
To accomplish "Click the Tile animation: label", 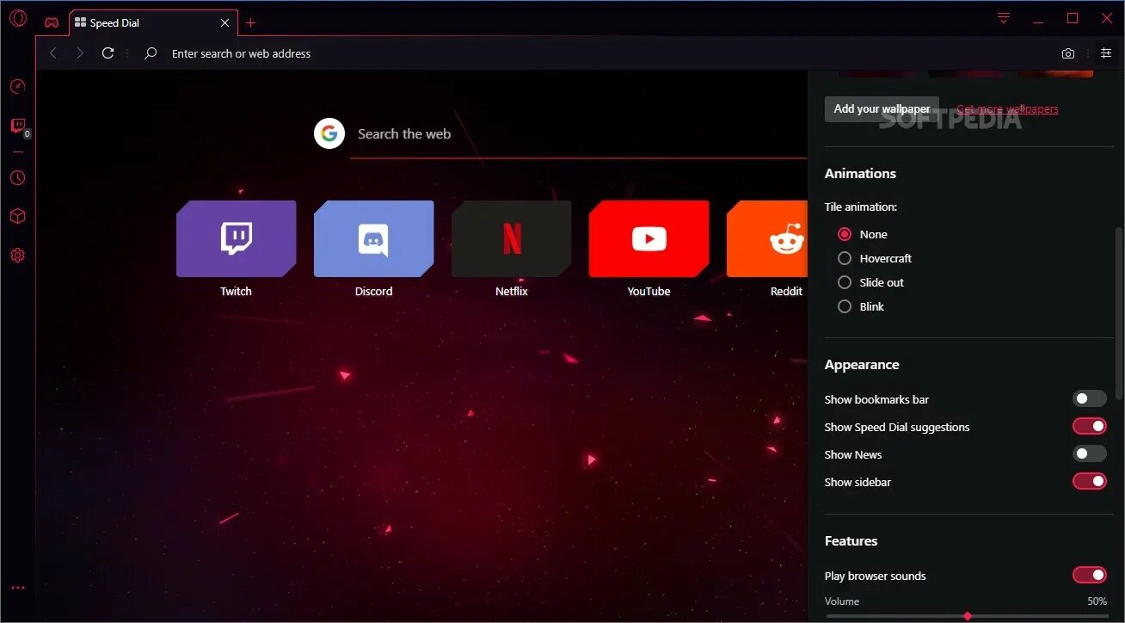I will (861, 207).
